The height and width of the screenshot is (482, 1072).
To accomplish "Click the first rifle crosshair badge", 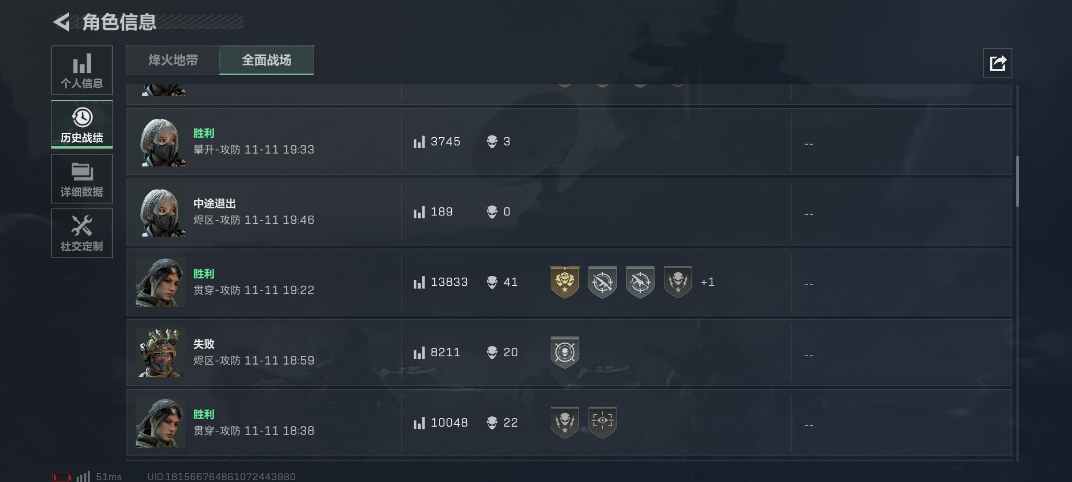I will [x=602, y=282].
